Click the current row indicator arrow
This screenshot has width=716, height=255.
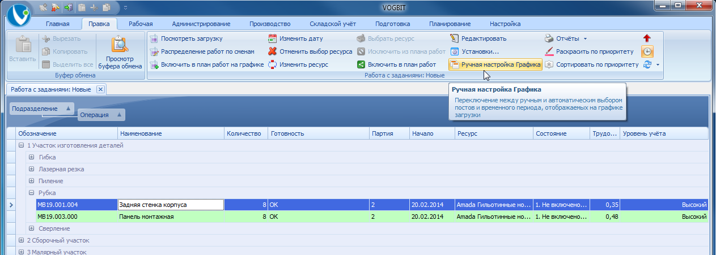click(11, 205)
